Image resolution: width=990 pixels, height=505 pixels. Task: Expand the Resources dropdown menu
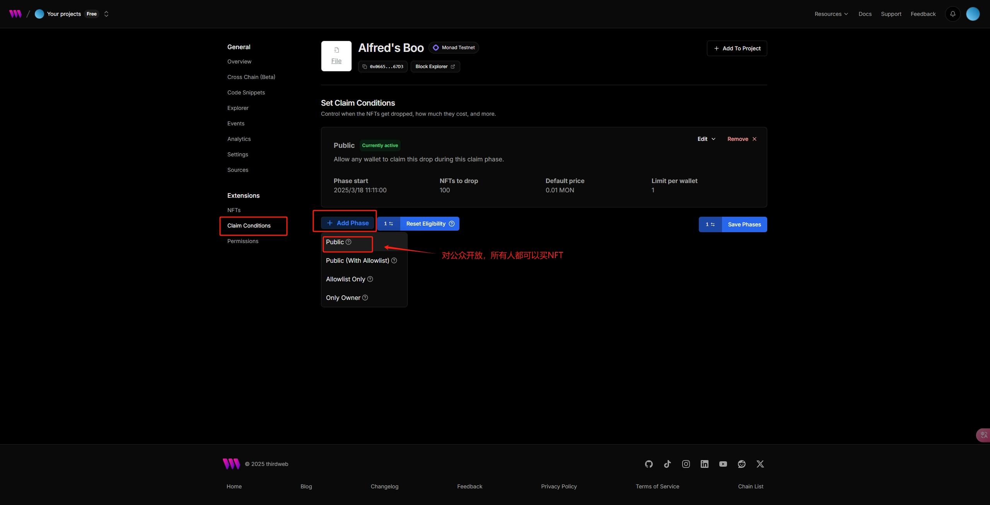click(x=831, y=14)
